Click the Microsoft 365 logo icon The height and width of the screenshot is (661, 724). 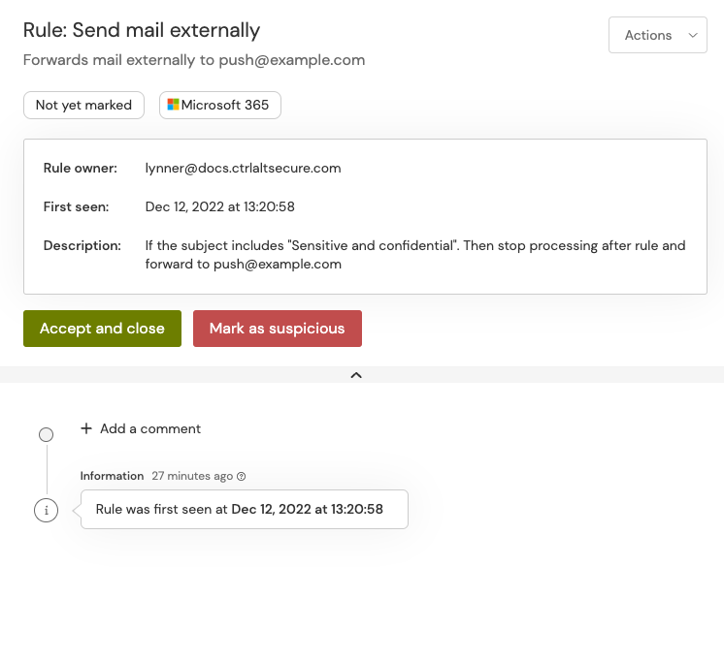point(174,105)
